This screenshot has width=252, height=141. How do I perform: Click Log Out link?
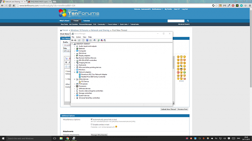pos(185,9)
